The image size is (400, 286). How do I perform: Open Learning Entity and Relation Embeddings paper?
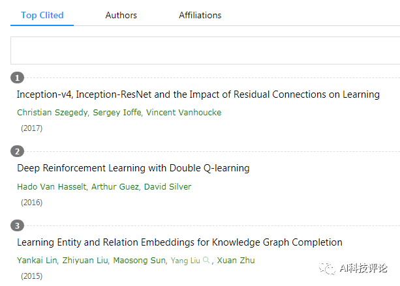click(179, 242)
